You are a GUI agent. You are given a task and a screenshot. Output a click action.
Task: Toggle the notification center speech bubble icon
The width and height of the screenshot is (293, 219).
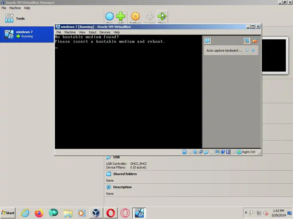coord(207,40)
